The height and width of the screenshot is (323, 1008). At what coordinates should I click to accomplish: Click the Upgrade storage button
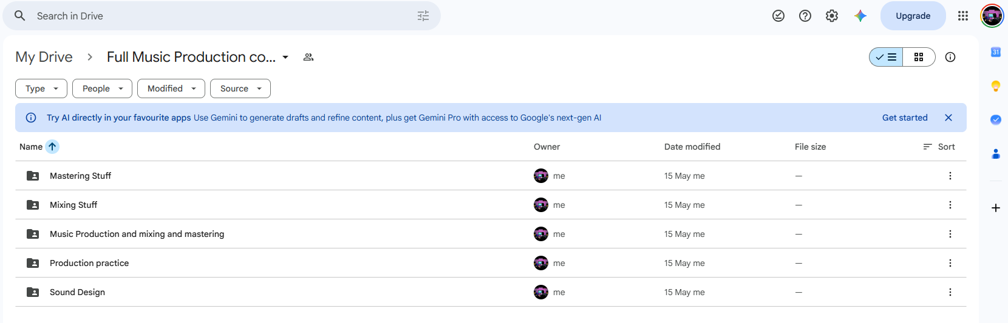click(x=913, y=16)
